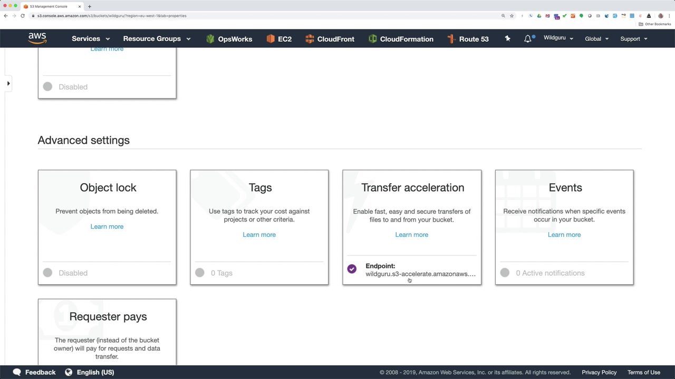
Task: Open a new browser tab
Action: coord(90,6)
